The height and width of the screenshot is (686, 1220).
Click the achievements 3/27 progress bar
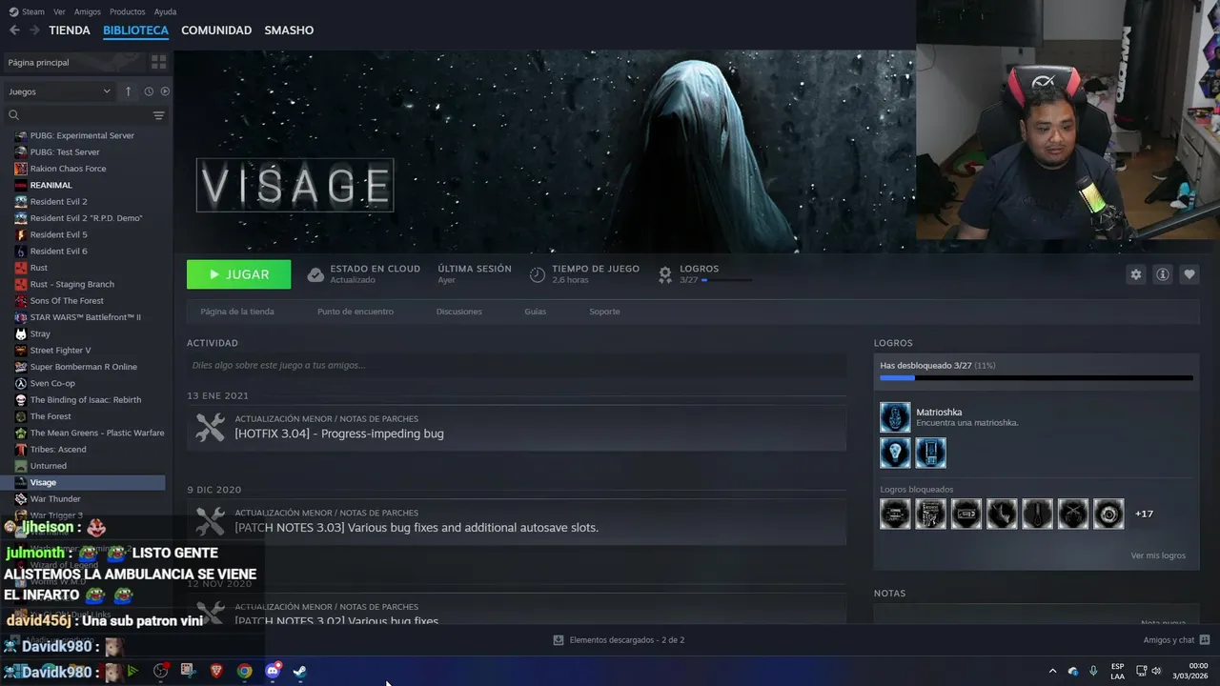pyautogui.click(x=1036, y=378)
